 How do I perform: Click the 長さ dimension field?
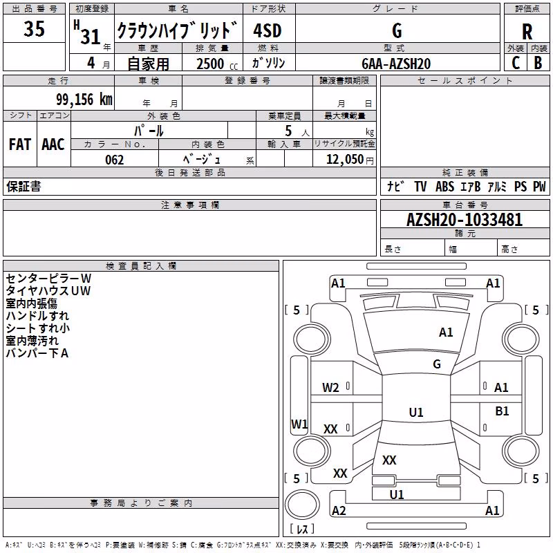(x=412, y=249)
